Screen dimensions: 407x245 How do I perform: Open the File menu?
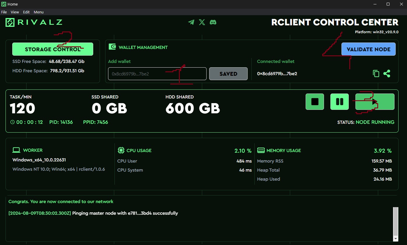(x=4, y=12)
